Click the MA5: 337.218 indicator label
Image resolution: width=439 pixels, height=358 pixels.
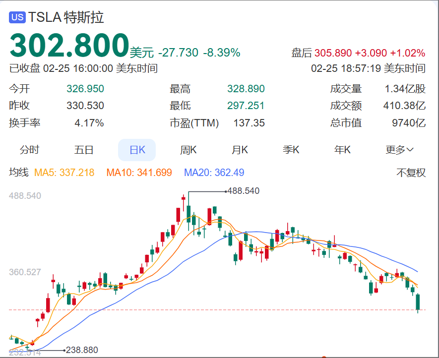click(64, 173)
